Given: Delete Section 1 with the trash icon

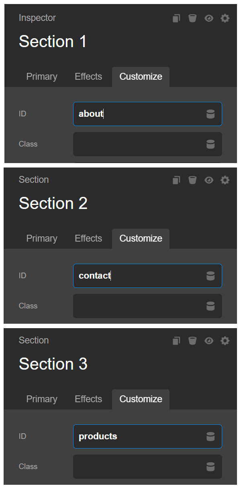Looking at the screenshot, I should click(x=192, y=18).
